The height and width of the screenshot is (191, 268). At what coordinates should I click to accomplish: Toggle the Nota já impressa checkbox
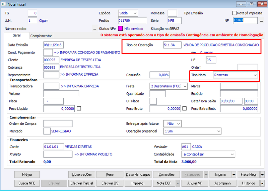(x=234, y=13)
